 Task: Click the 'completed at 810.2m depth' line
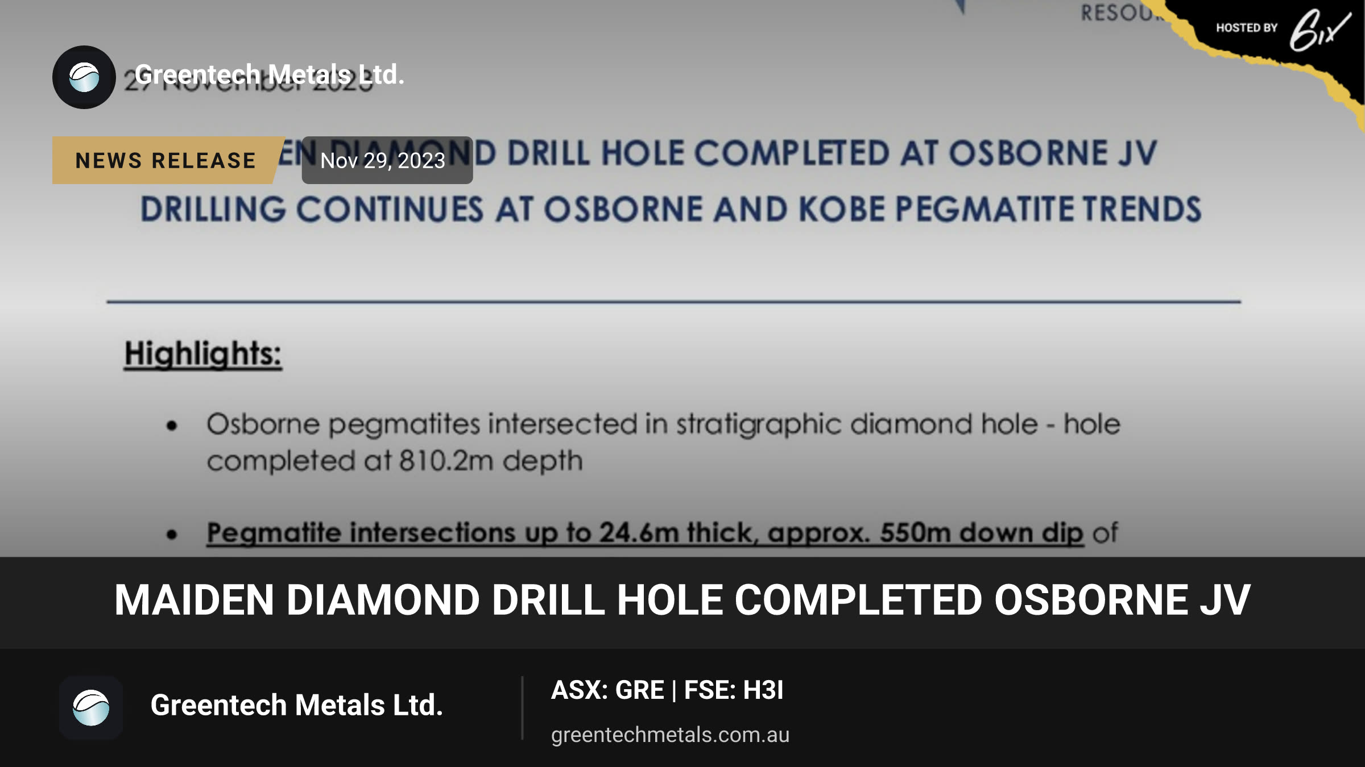395,460
